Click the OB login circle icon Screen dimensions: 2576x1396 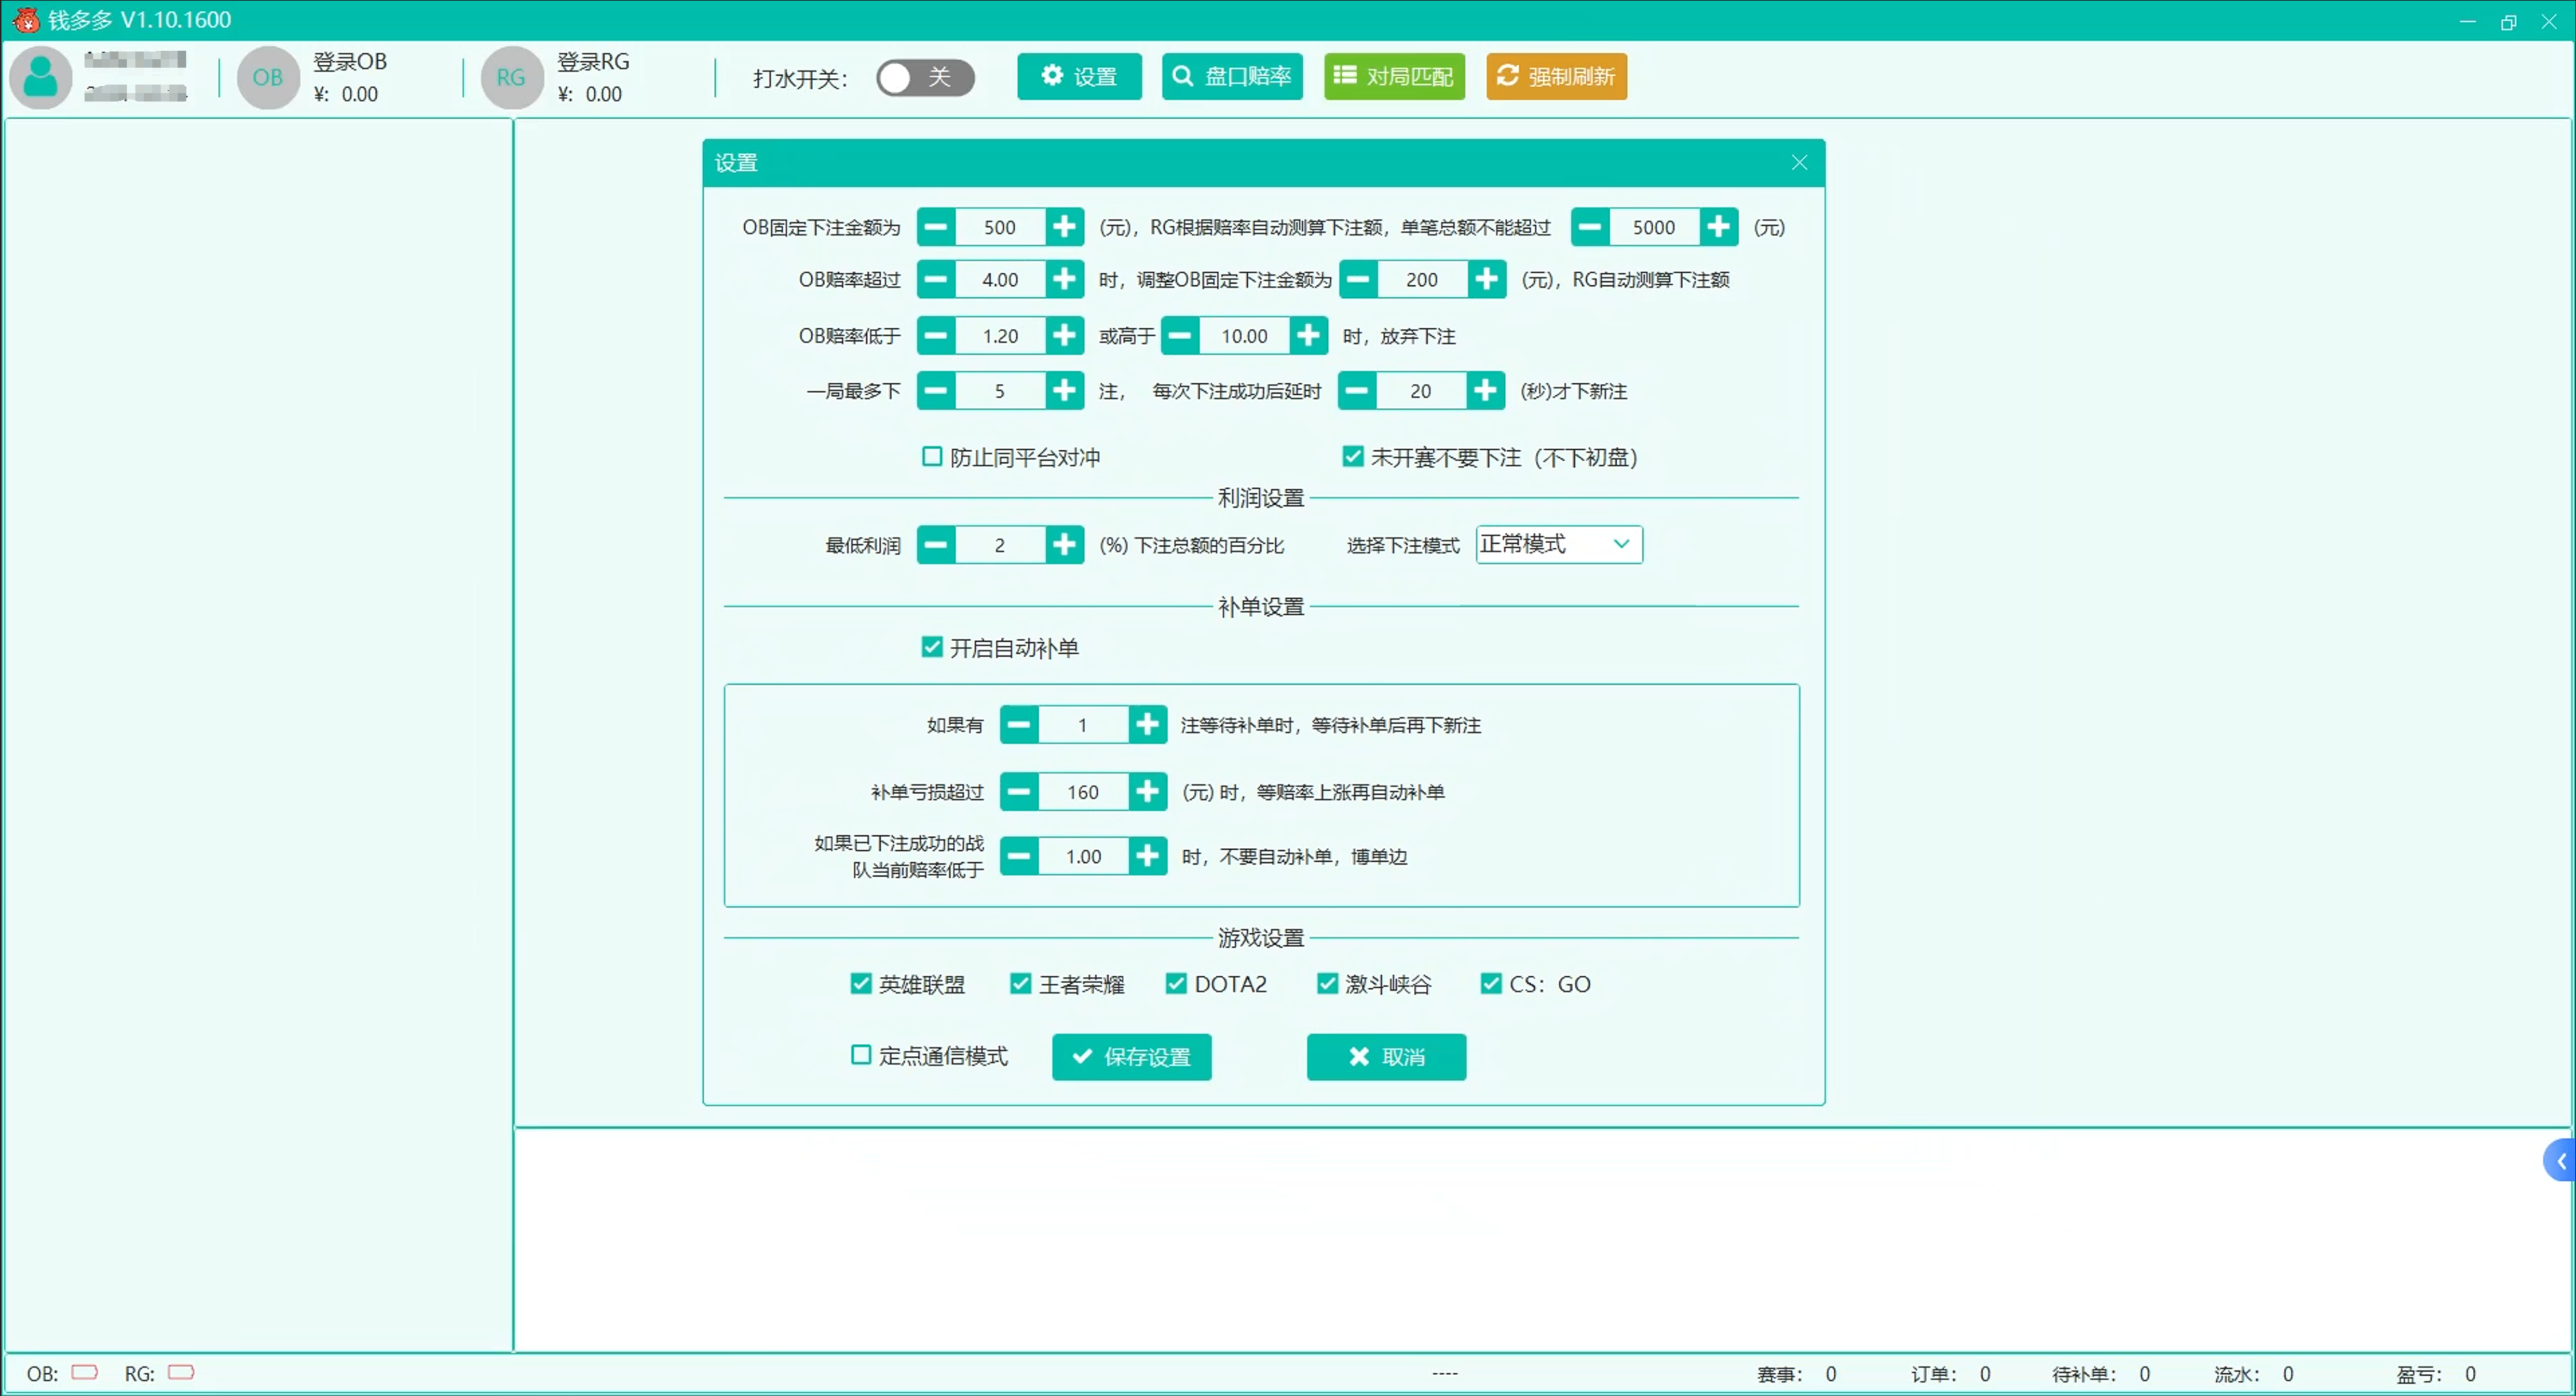[x=267, y=77]
